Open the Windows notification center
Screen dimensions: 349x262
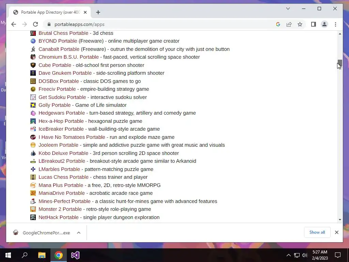point(338,255)
